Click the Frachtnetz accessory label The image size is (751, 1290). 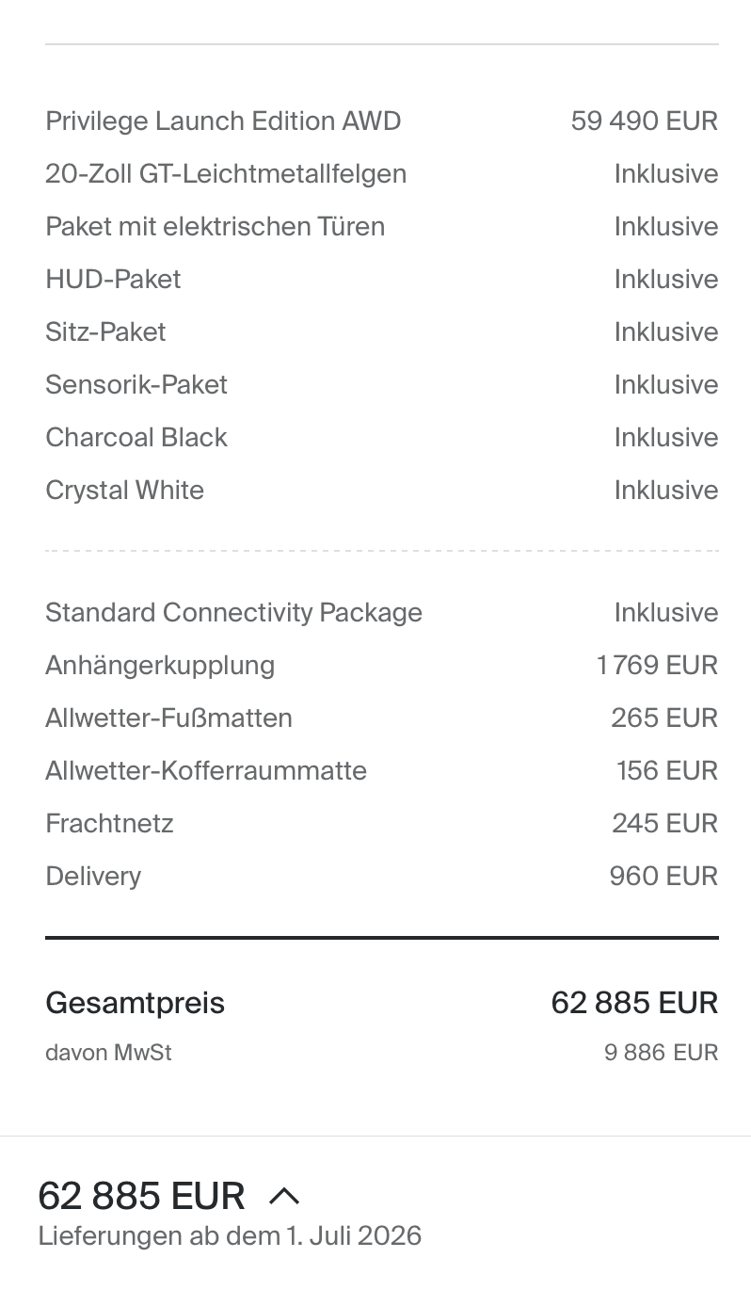pos(109,824)
